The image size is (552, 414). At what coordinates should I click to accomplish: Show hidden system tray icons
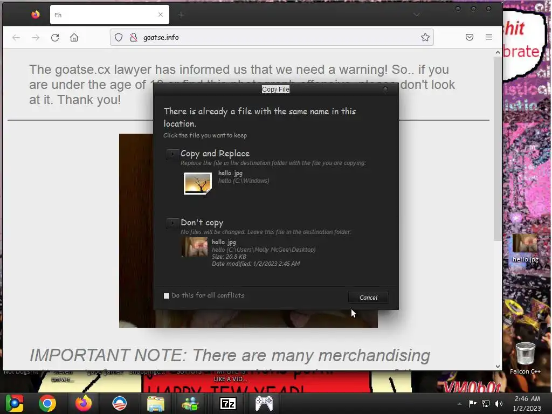coord(459,404)
